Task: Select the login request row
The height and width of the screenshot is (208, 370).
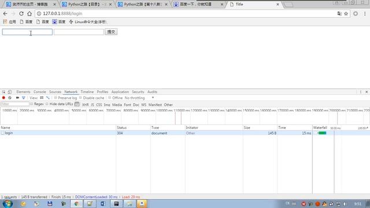Action: (185, 133)
